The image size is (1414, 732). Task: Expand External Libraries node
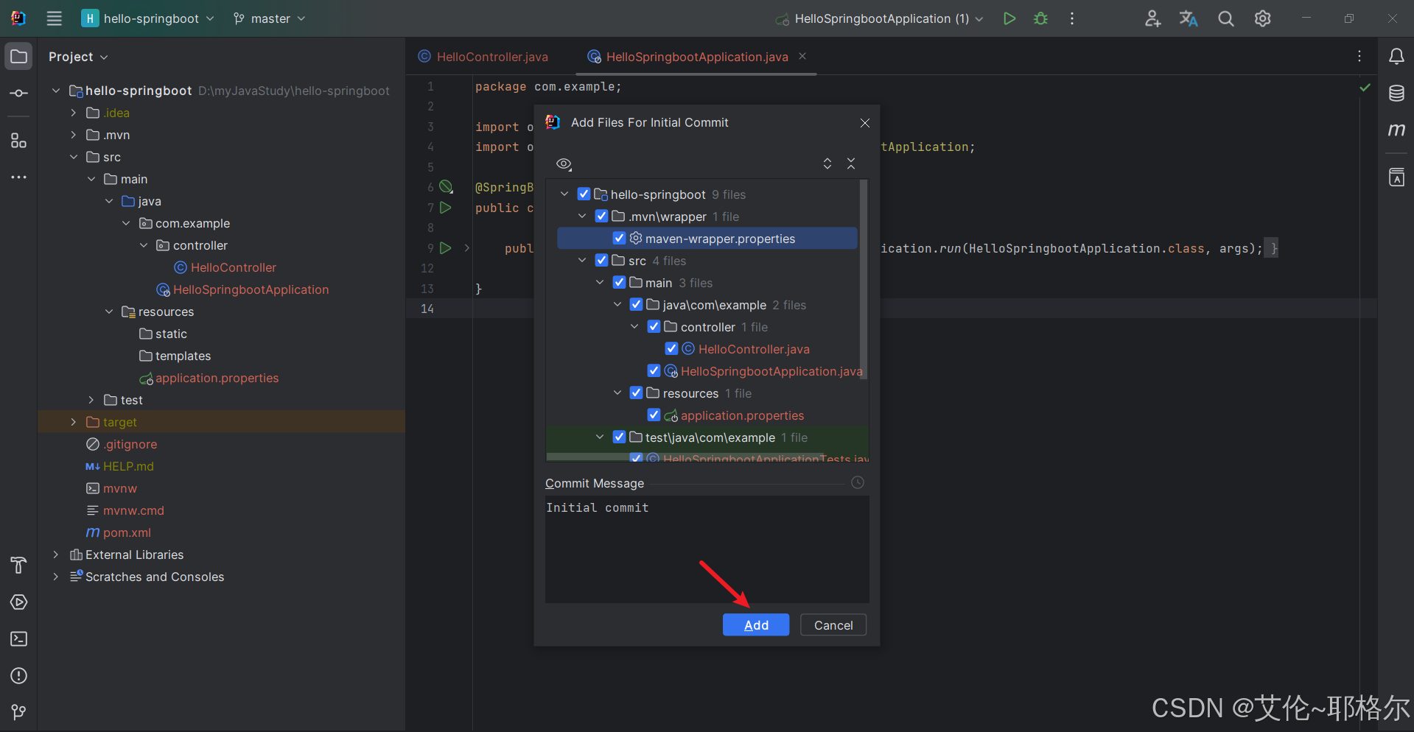click(x=56, y=555)
